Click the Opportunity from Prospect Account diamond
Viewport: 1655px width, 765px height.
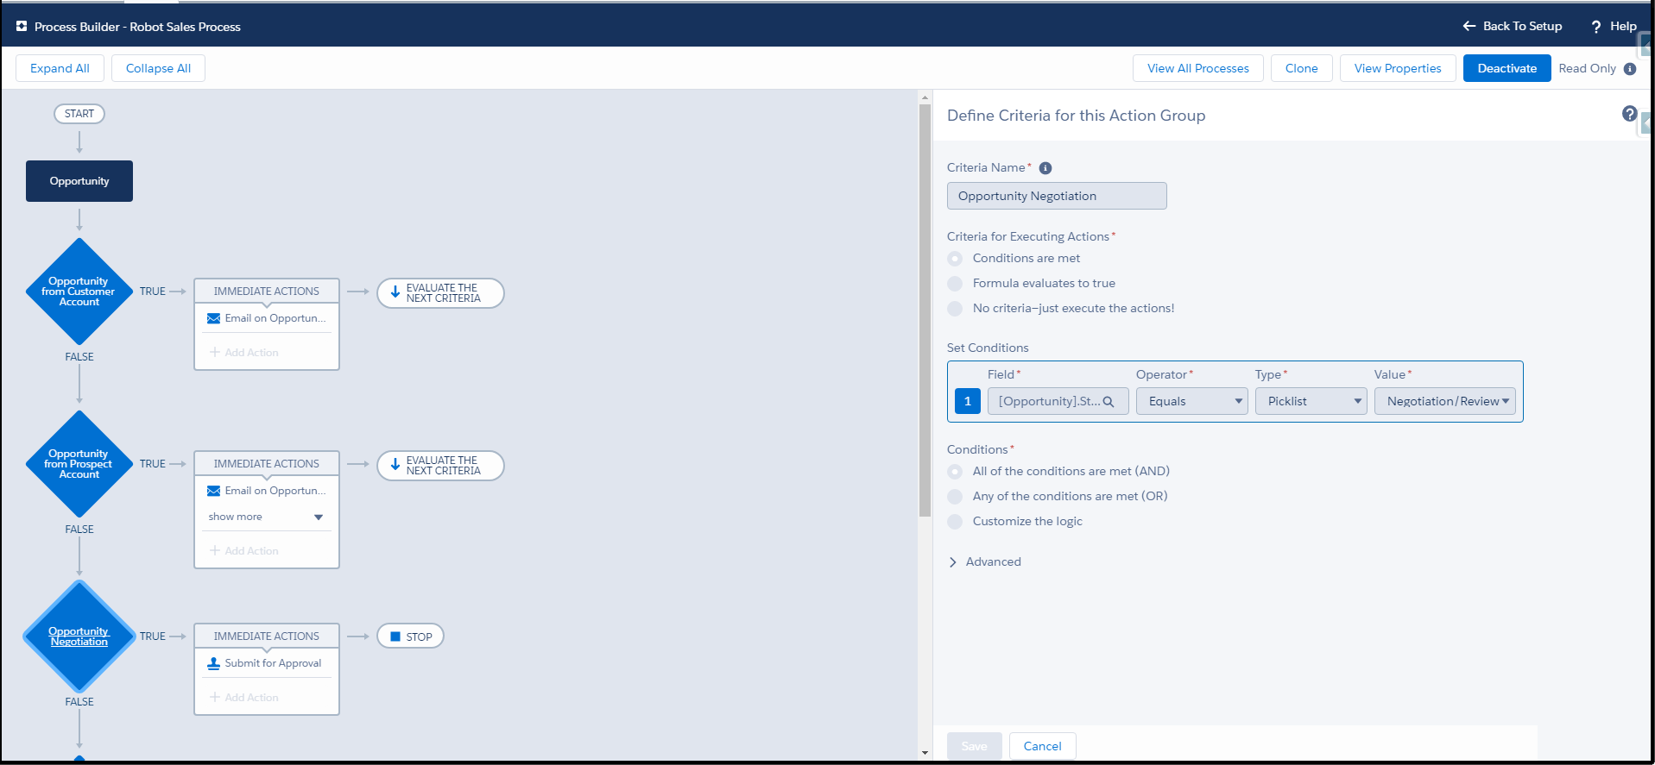tap(79, 464)
